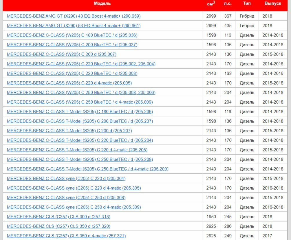Click the Модель column header

[102, 3]
